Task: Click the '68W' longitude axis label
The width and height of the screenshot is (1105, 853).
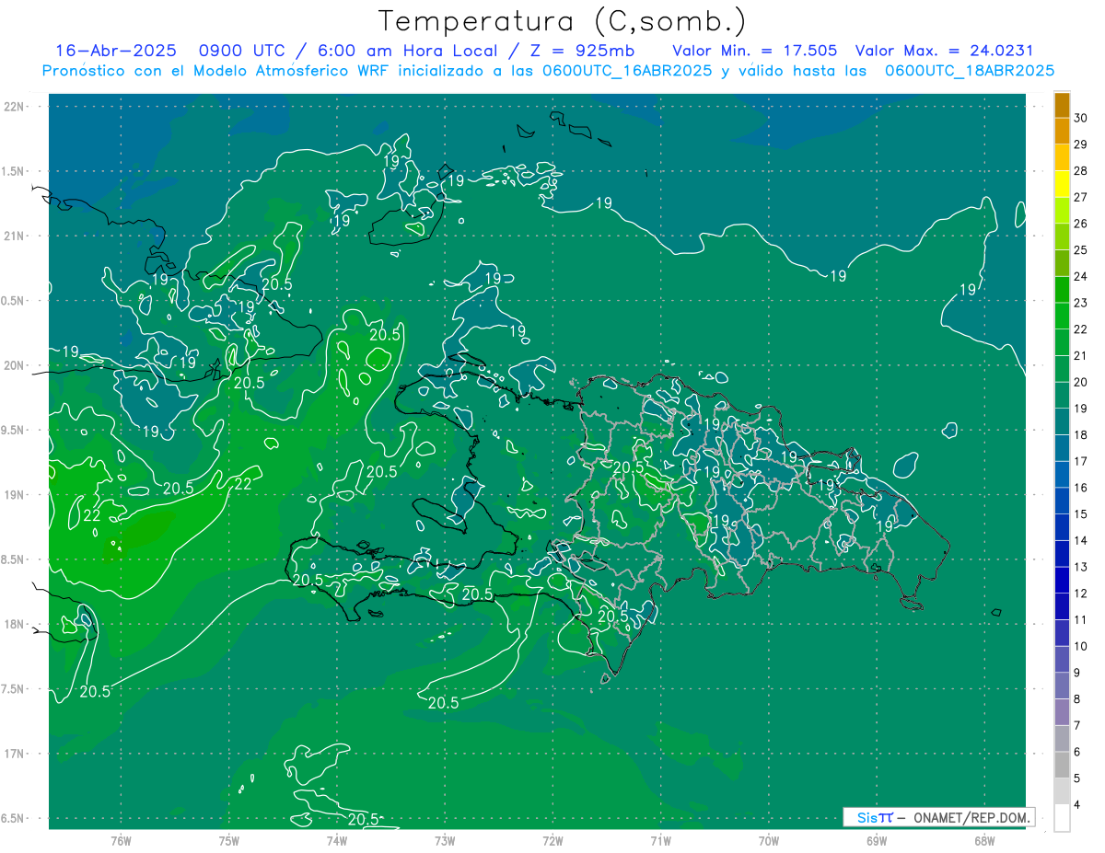Action: click(984, 840)
